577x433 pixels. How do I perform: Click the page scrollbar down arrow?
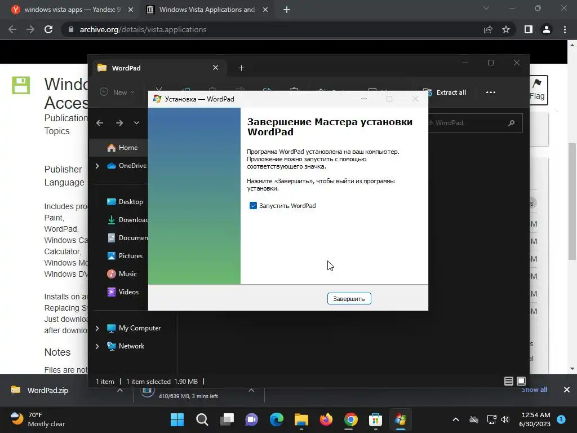pos(572,369)
